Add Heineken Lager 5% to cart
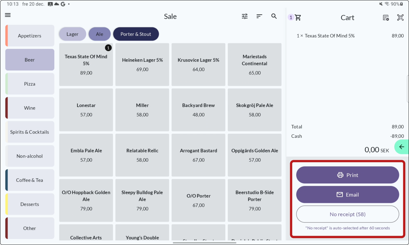This screenshot has height=245, width=409. (x=142, y=64)
